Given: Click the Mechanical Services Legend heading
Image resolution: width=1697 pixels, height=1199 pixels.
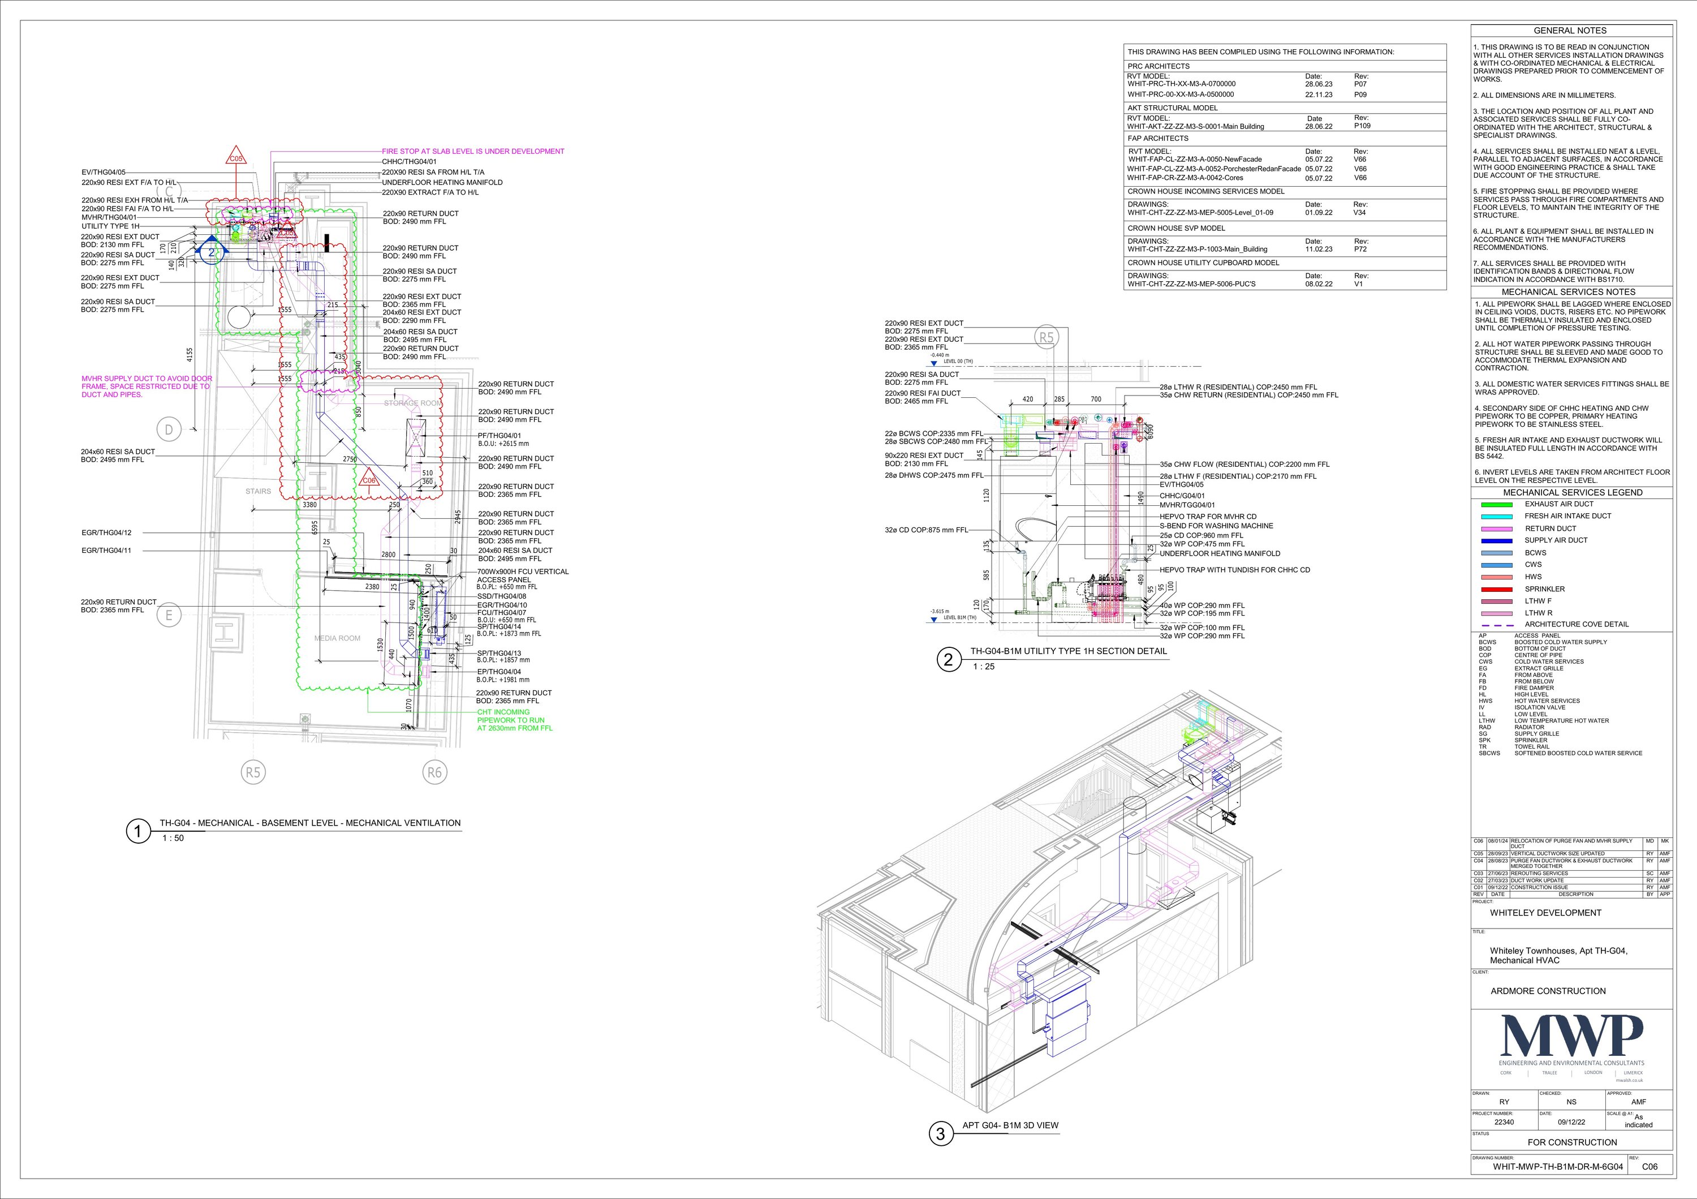Looking at the screenshot, I should pyautogui.click(x=1572, y=492).
